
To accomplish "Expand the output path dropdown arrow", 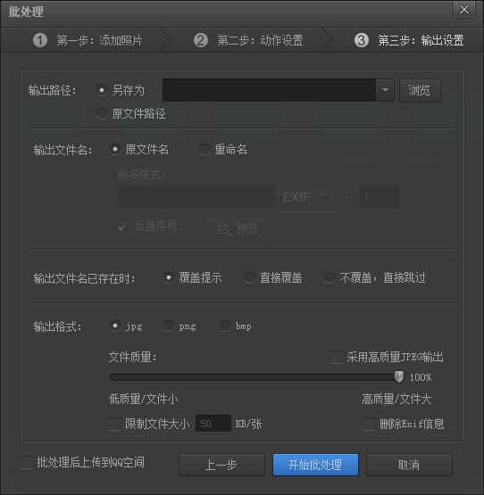I will click(385, 90).
